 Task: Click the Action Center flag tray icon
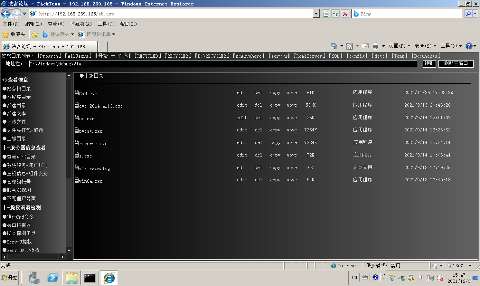pos(420,278)
